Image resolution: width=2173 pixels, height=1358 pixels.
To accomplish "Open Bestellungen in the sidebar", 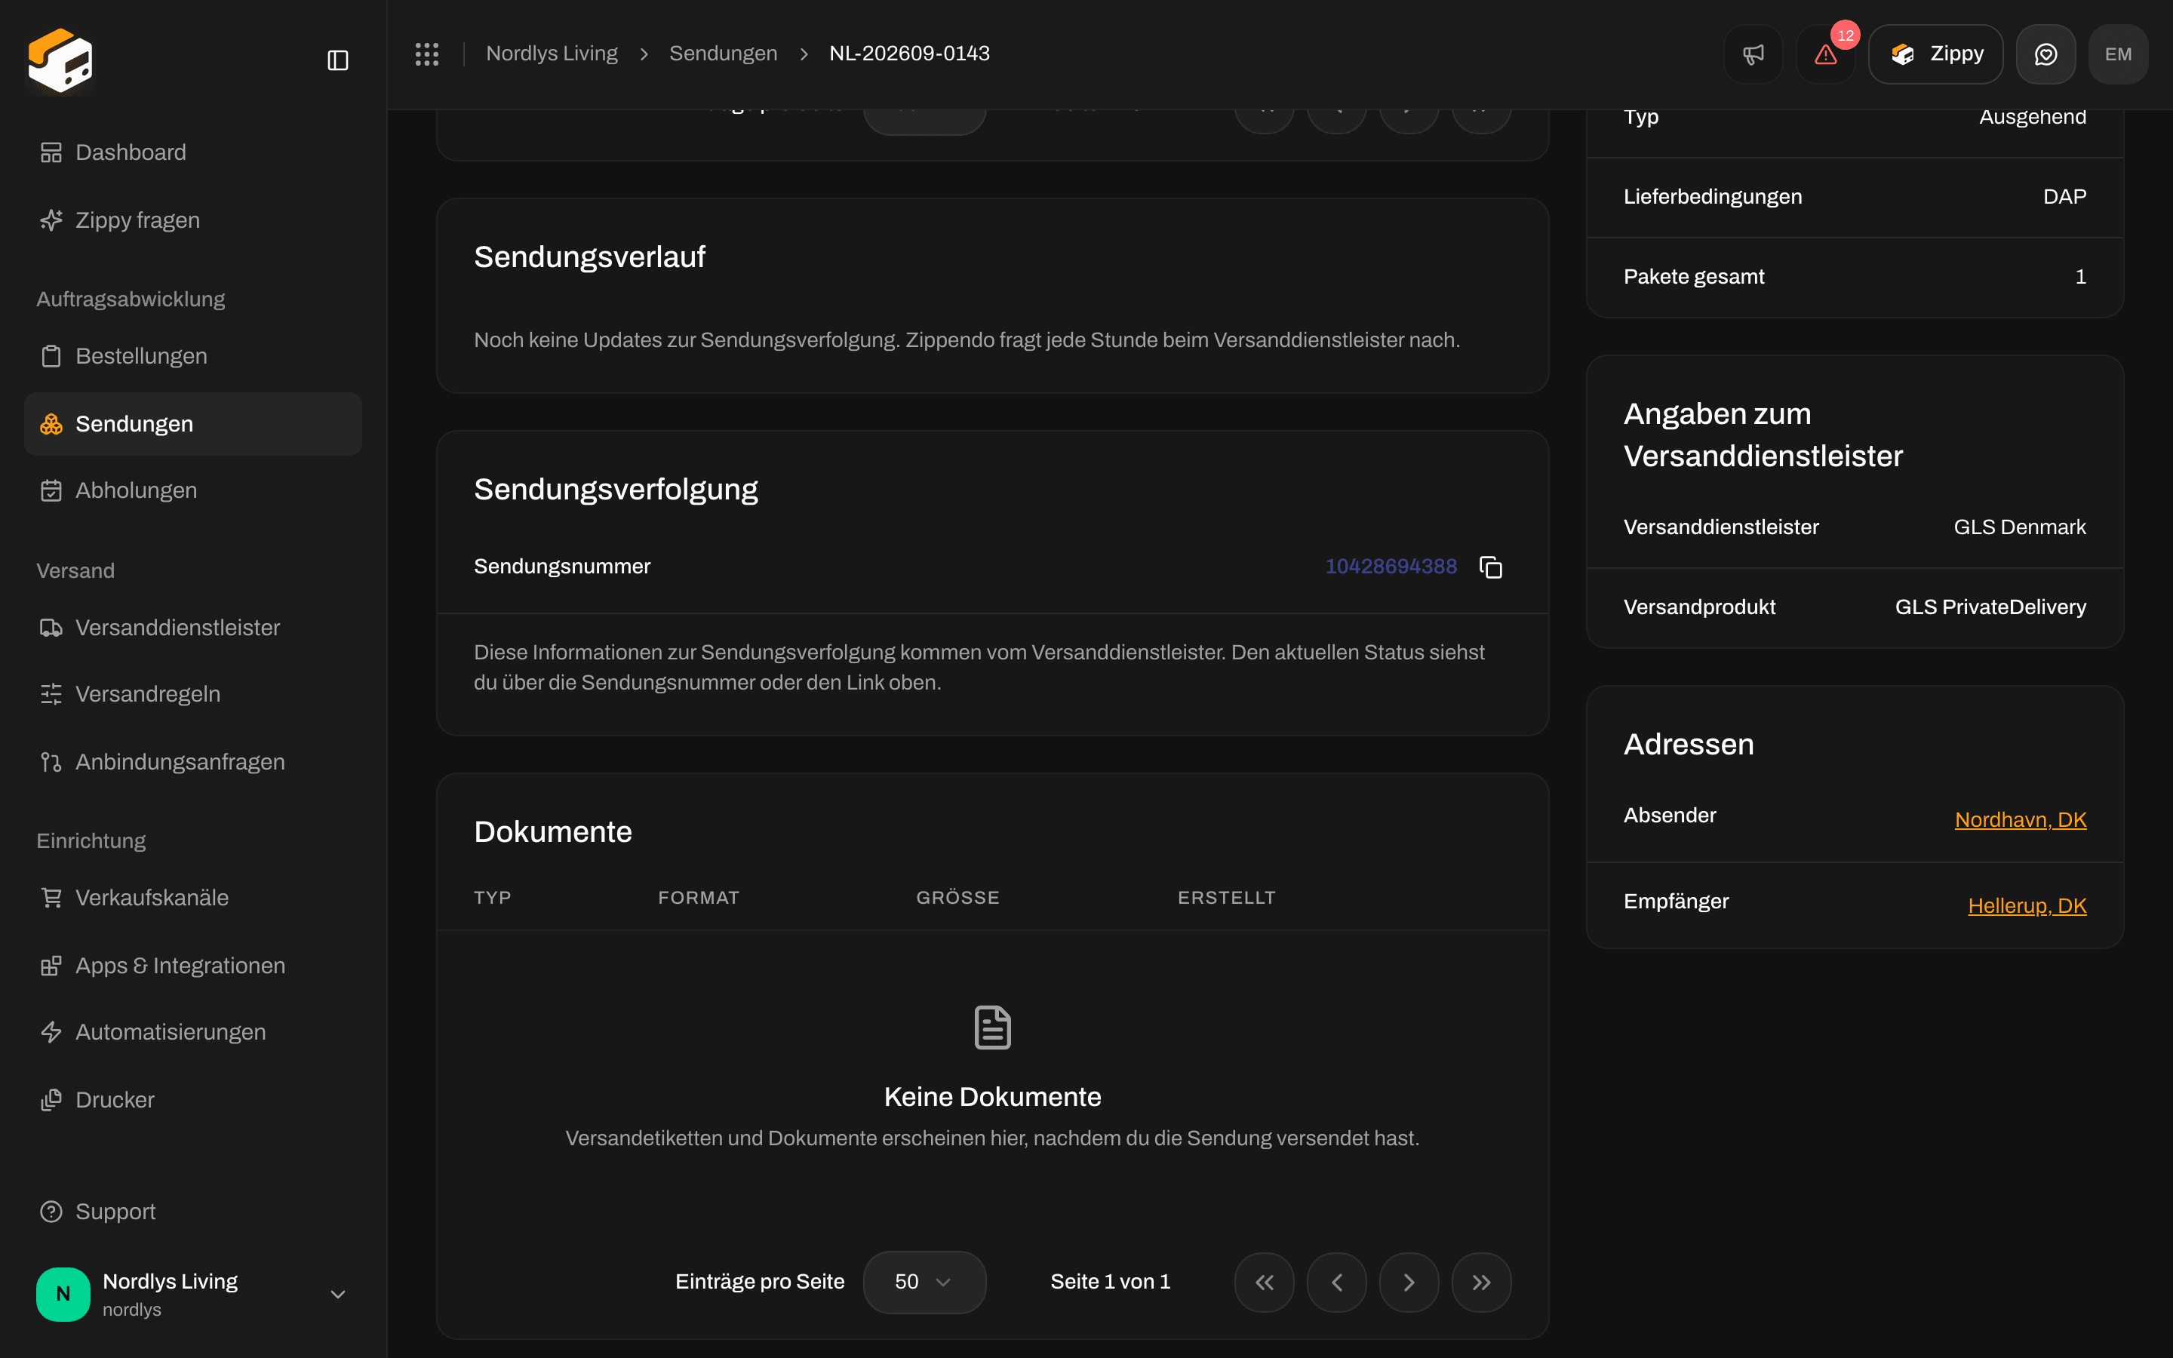I will [193, 355].
